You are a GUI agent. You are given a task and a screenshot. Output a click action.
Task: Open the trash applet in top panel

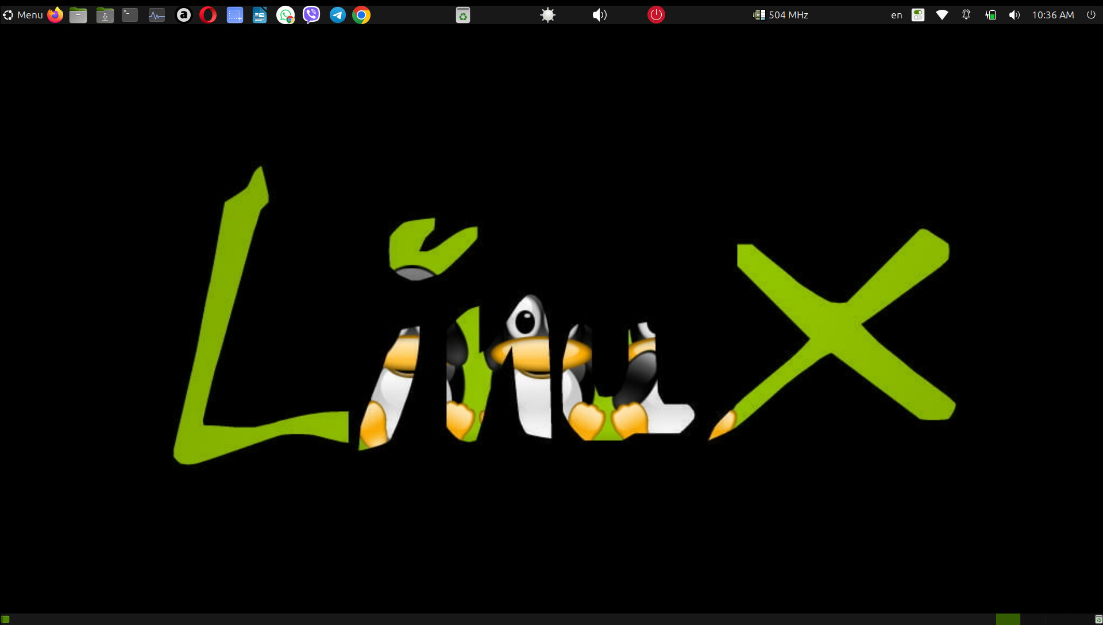point(463,15)
